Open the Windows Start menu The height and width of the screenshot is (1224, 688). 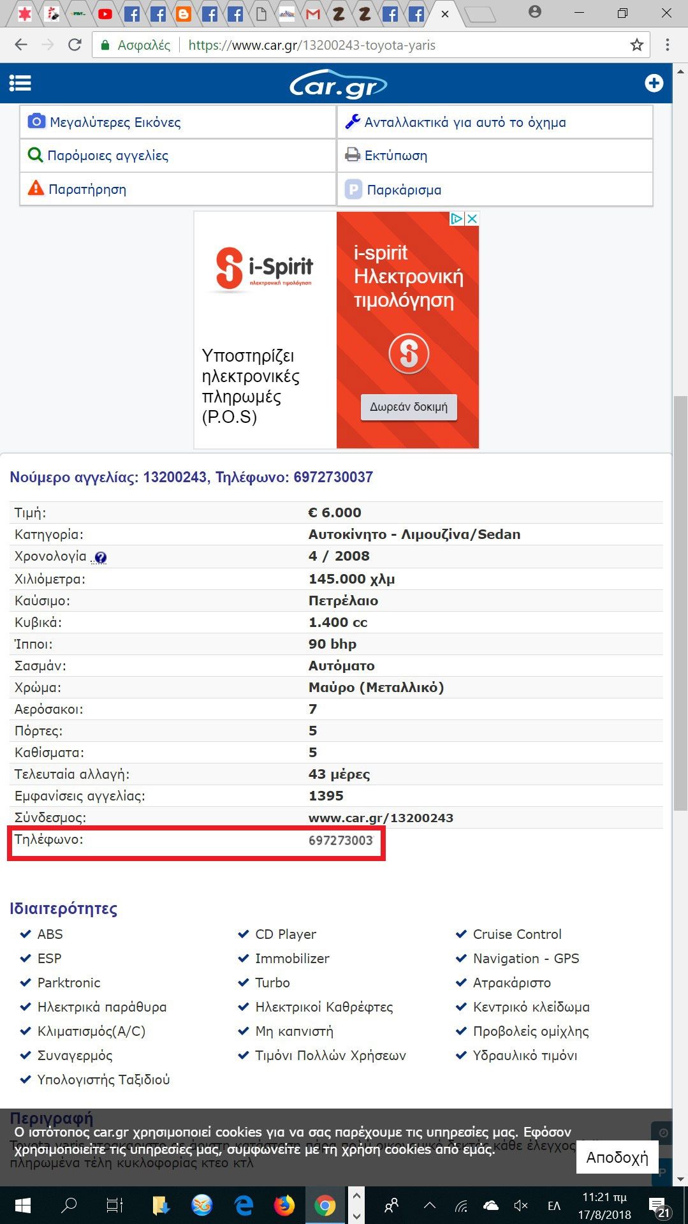pyautogui.click(x=22, y=1206)
